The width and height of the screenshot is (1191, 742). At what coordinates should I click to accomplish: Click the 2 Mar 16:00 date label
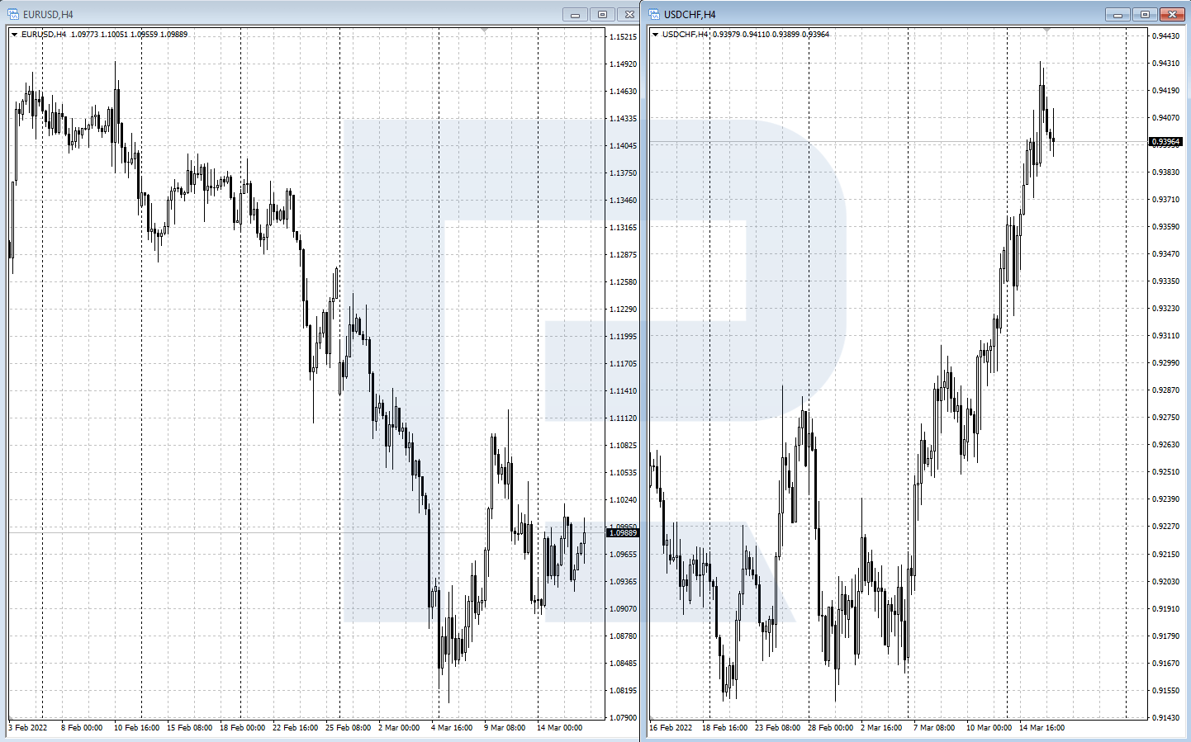(x=881, y=728)
